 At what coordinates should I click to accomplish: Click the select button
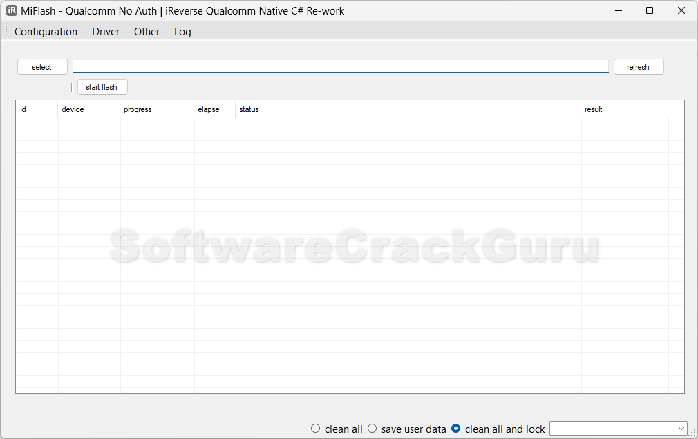[42, 67]
